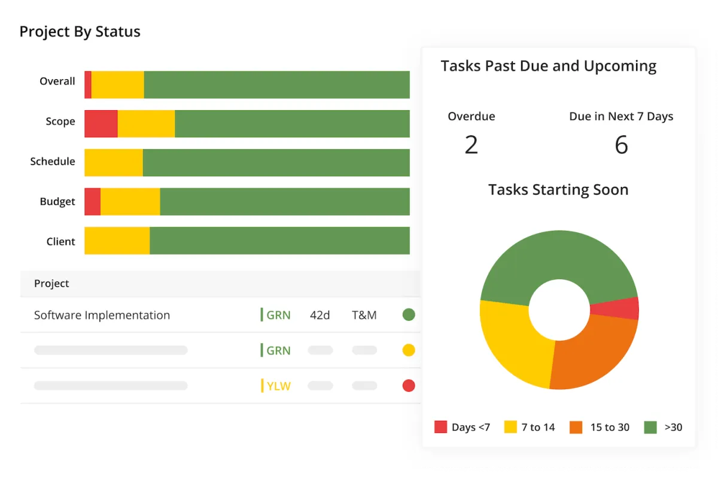Screen dimensions: 718x479
Task: Click red status dot in third project row
Action: click(x=409, y=386)
